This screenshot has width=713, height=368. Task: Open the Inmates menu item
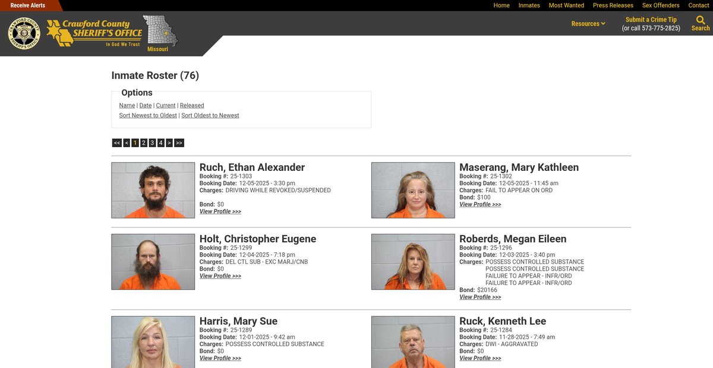point(529,5)
